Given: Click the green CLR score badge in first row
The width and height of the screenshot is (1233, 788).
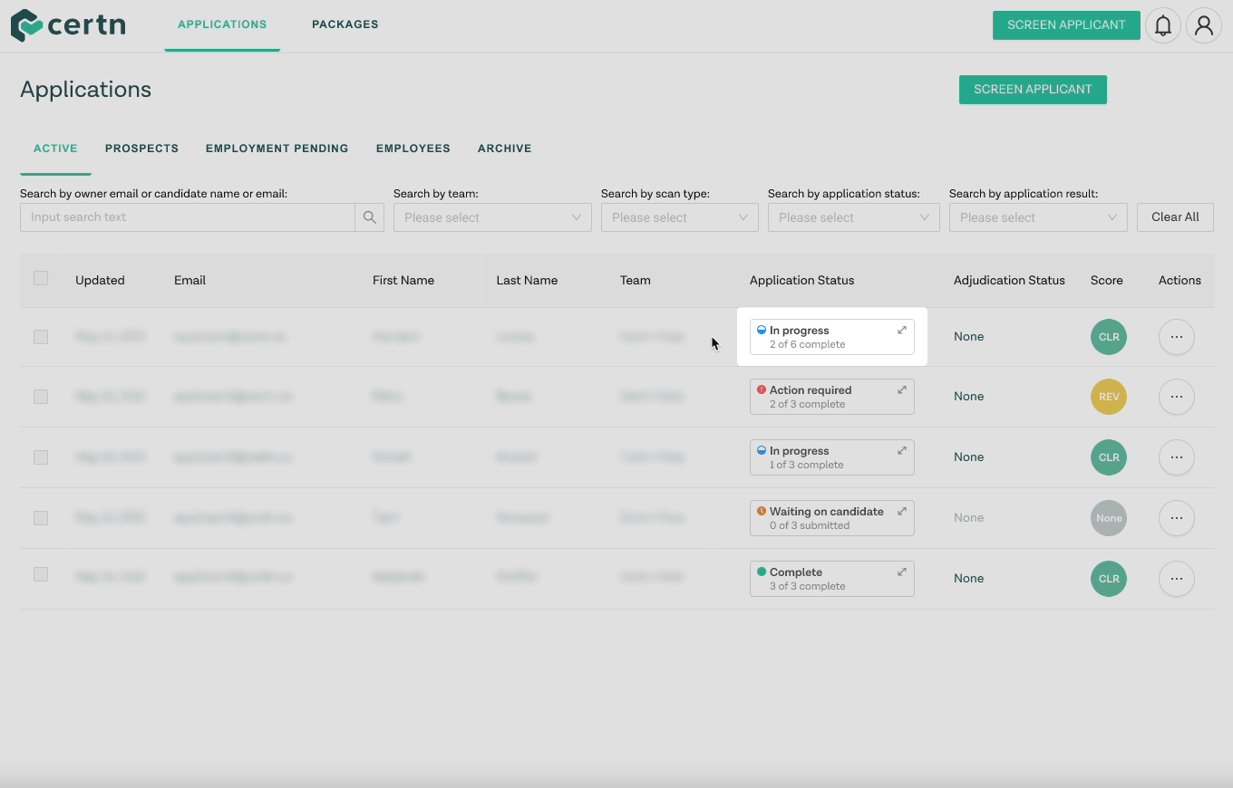Looking at the screenshot, I should (x=1108, y=336).
